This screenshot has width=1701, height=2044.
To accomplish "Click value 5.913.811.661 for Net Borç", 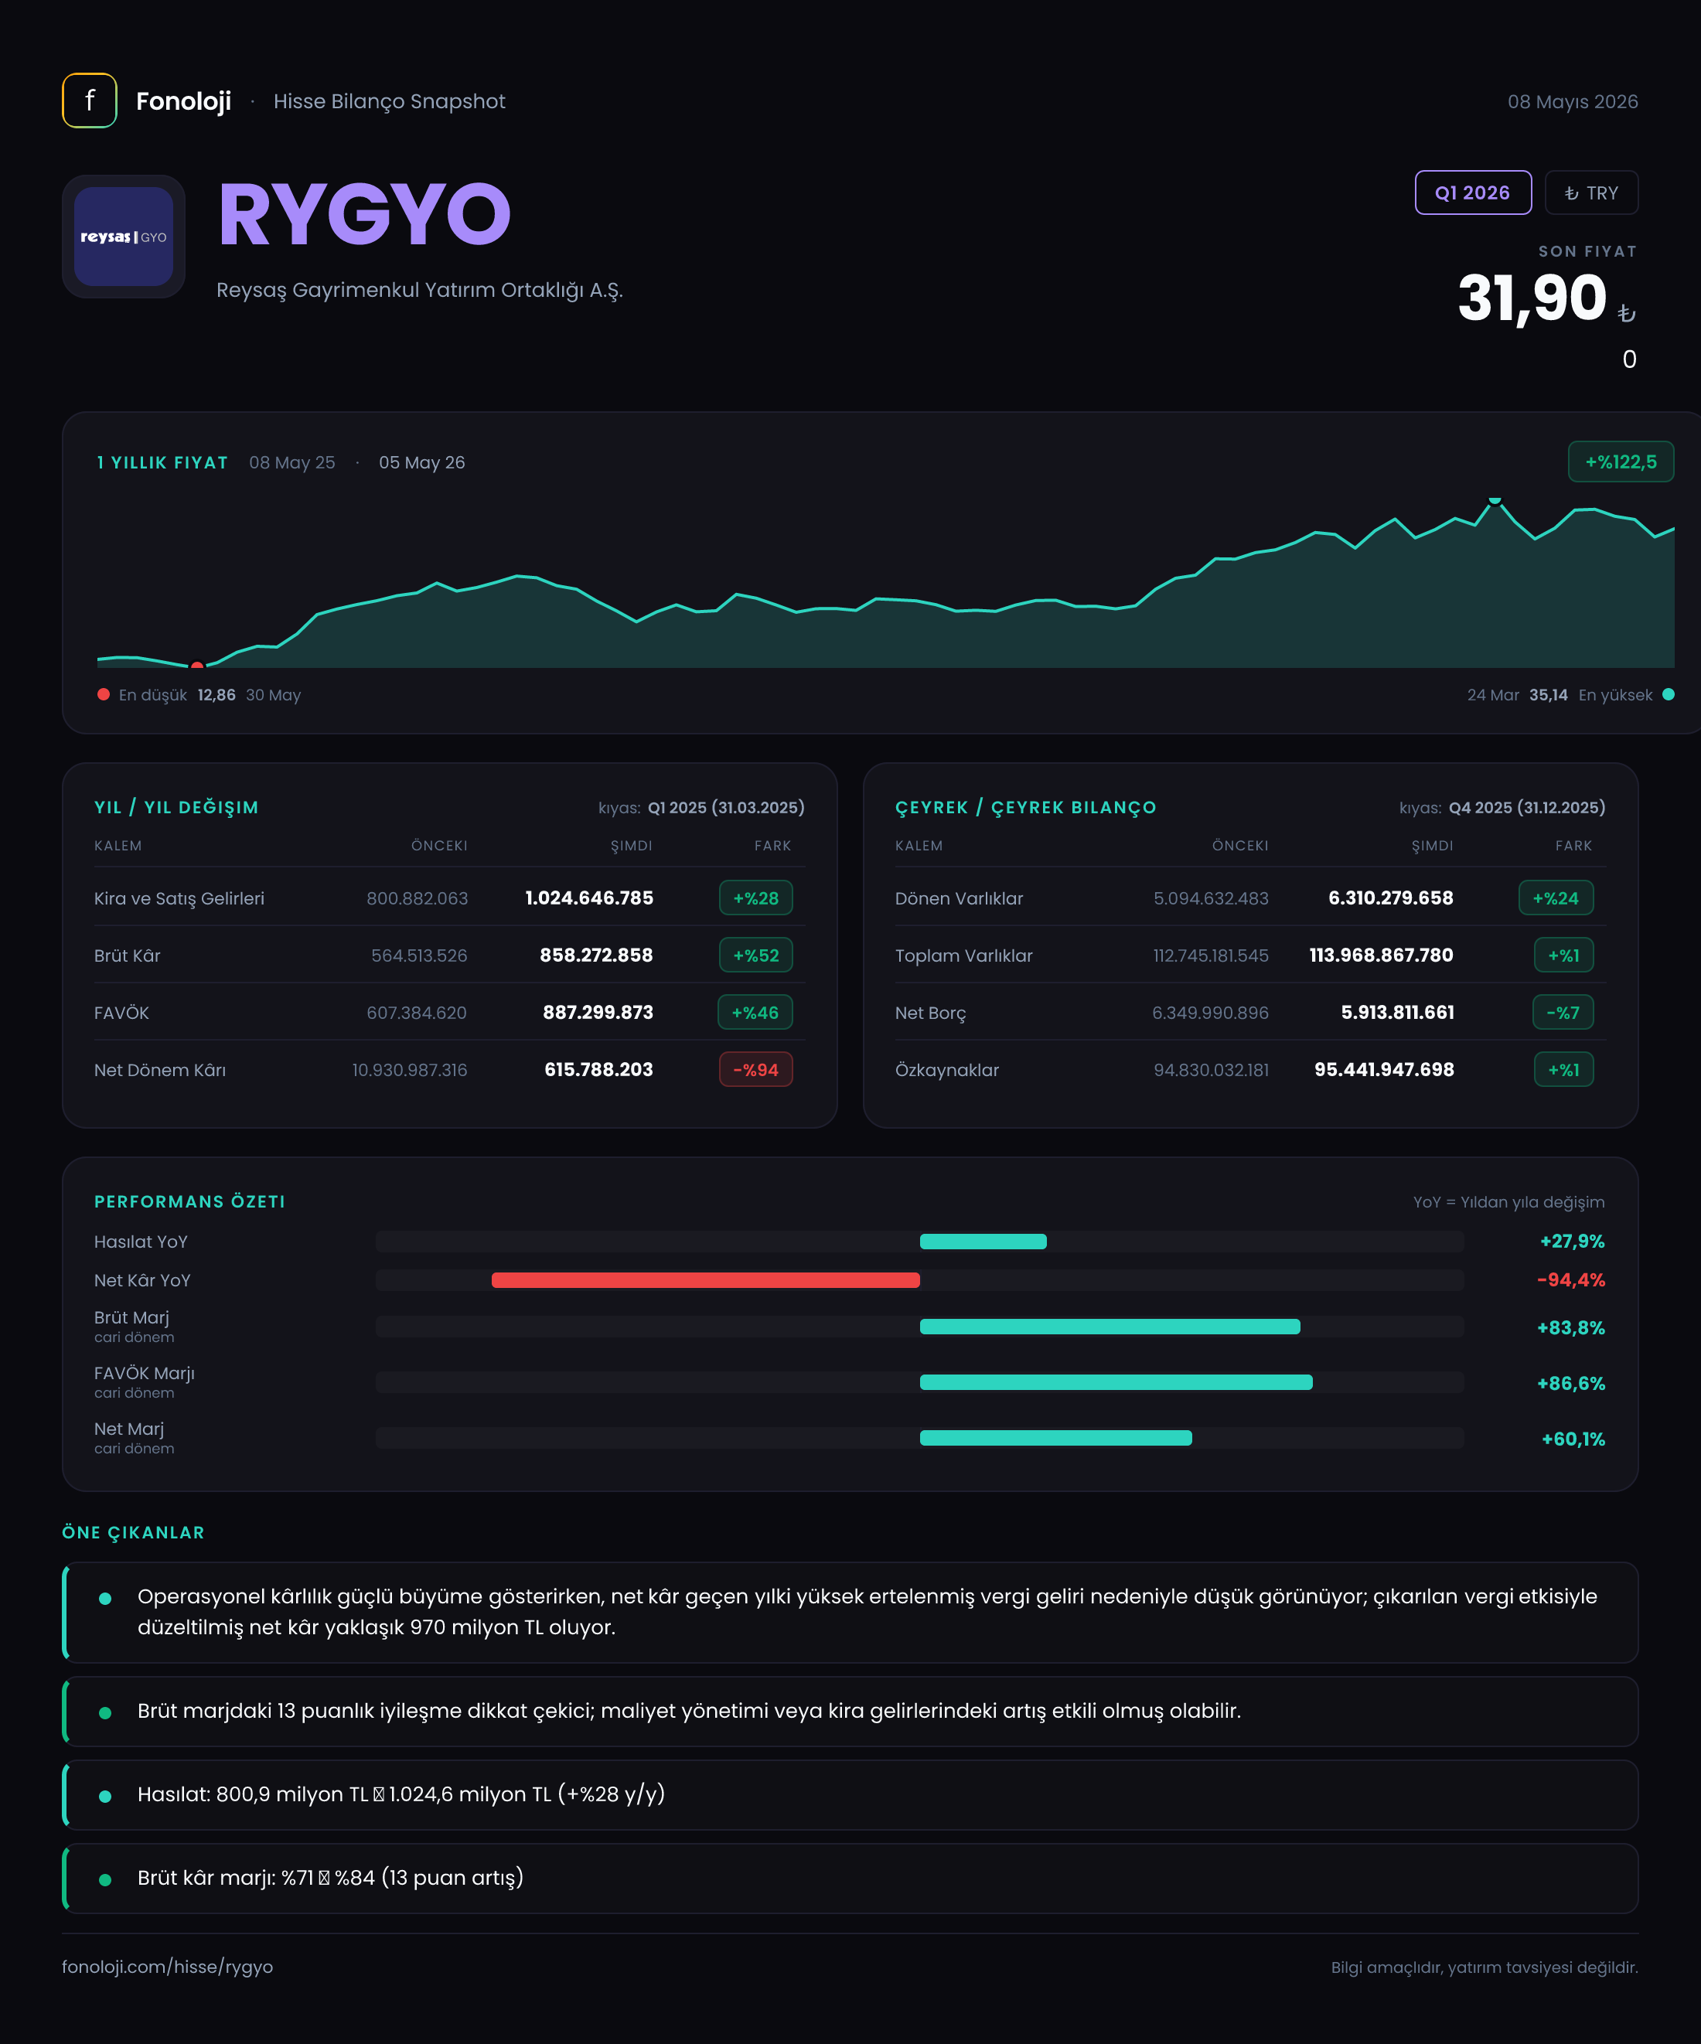I will (1397, 1012).
